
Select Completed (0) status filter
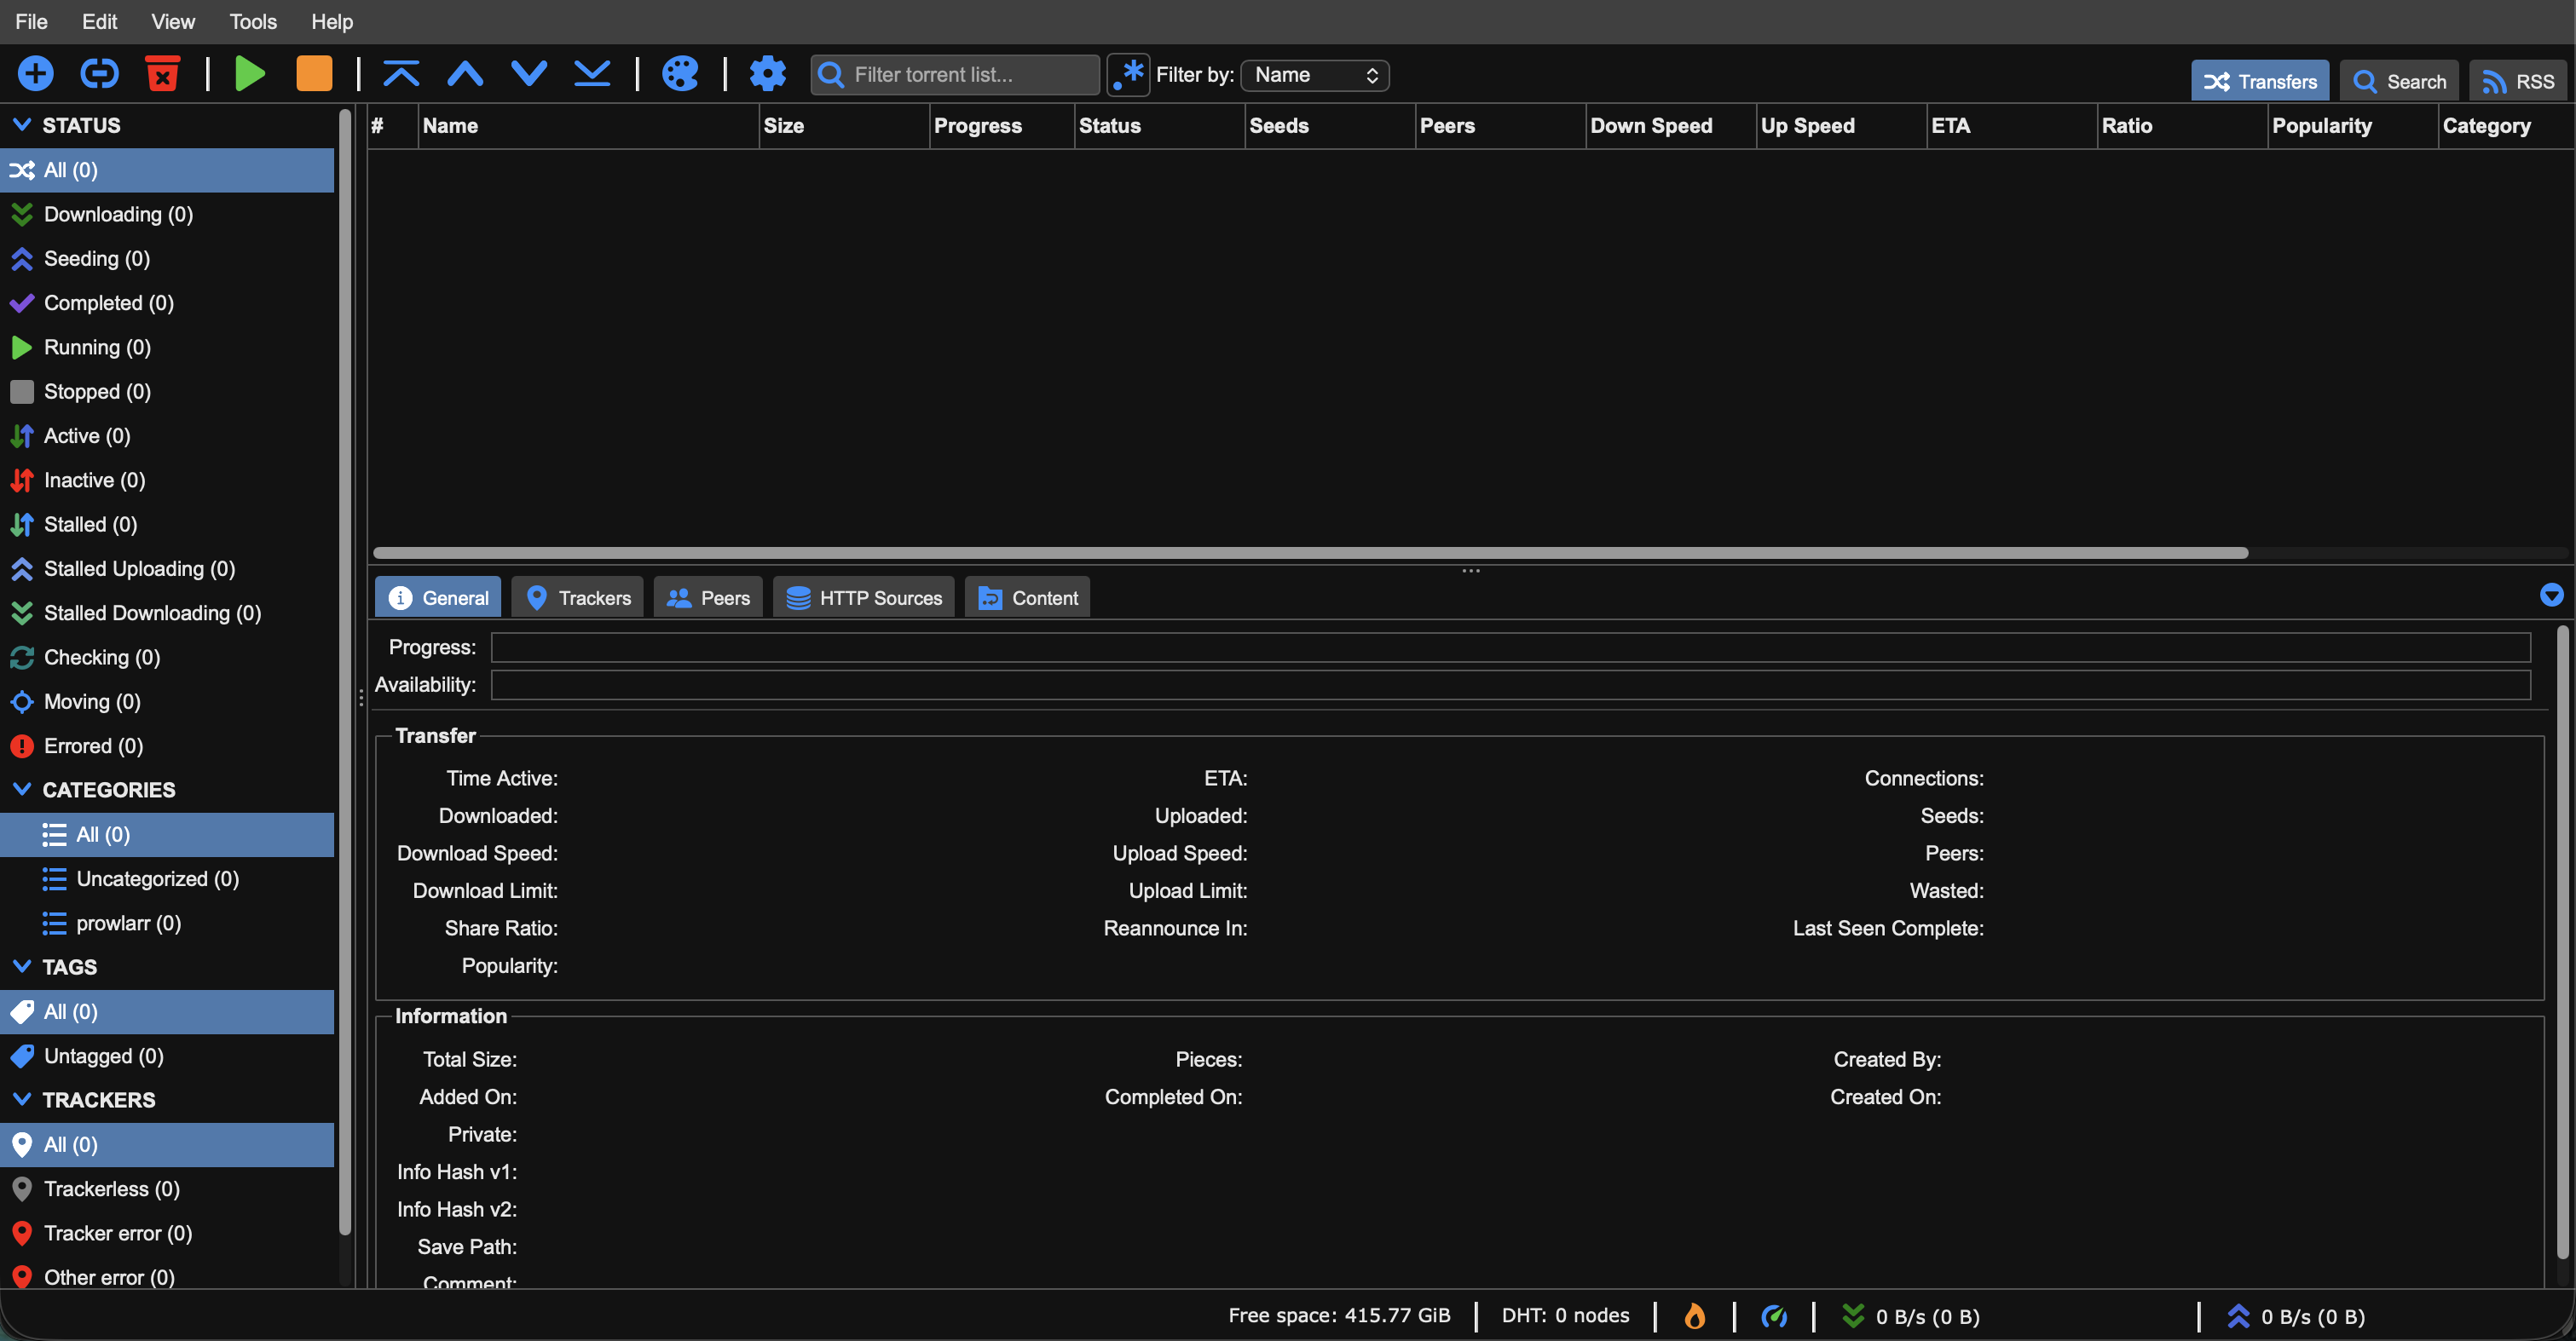167,302
